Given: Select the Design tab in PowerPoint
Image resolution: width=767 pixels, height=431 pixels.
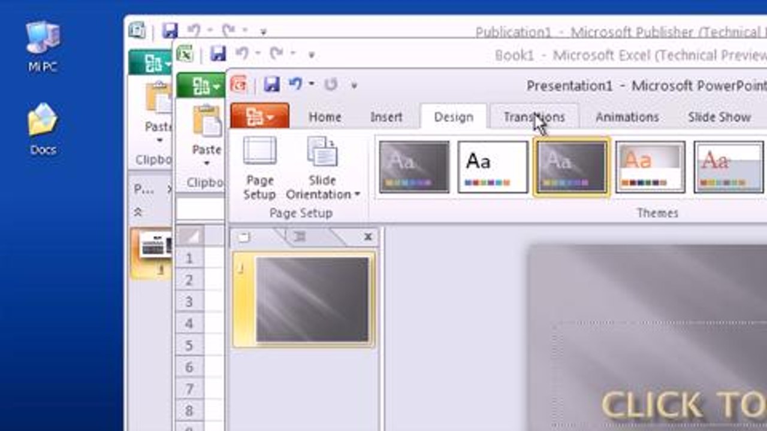Looking at the screenshot, I should point(454,117).
